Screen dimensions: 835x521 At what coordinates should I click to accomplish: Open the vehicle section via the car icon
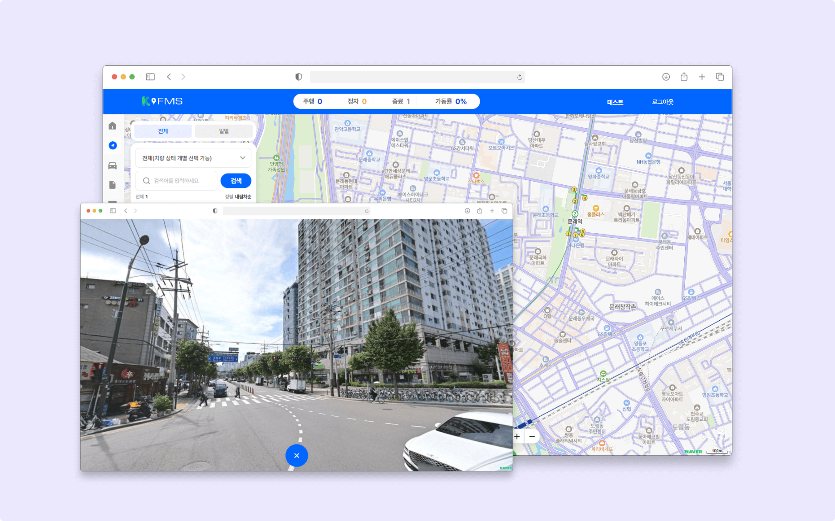[112, 165]
